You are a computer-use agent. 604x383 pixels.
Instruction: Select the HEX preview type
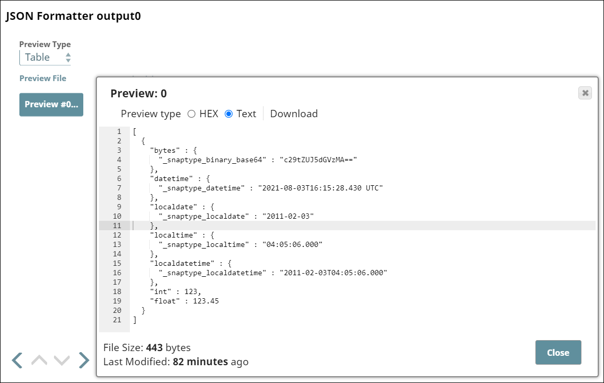coord(191,114)
